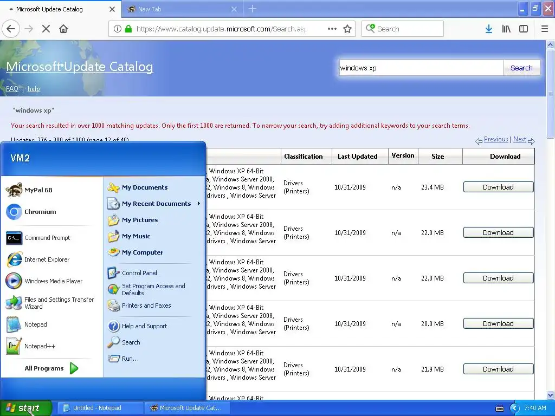Open Help and Support
Image resolution: width=555 pixels, height=416 pixels.
154,326
